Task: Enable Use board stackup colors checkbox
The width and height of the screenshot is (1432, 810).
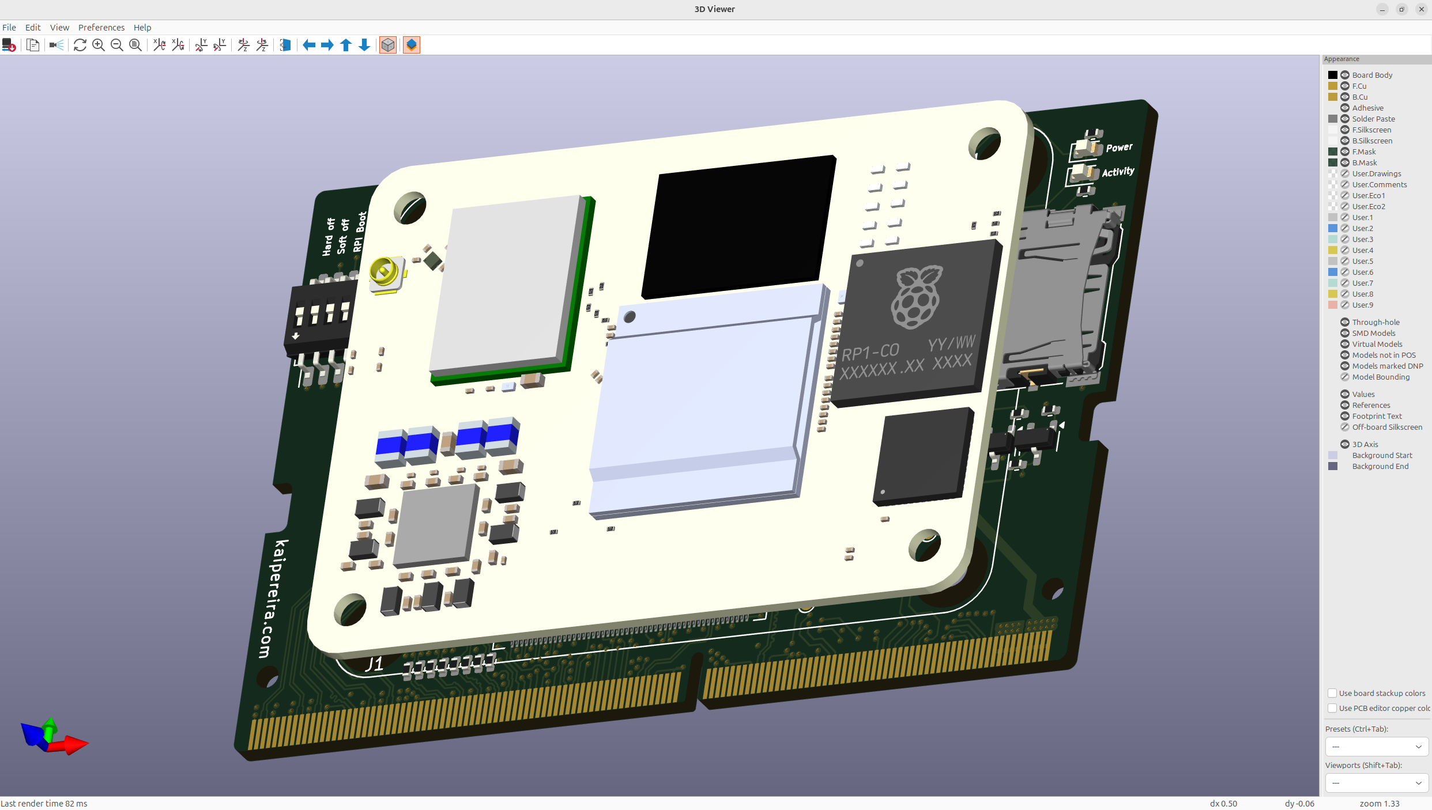Action: pyautogui.click(x=1332, y=693)
